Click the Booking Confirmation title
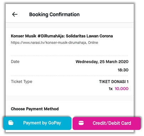144x136 pixels. tap(54, 15)
